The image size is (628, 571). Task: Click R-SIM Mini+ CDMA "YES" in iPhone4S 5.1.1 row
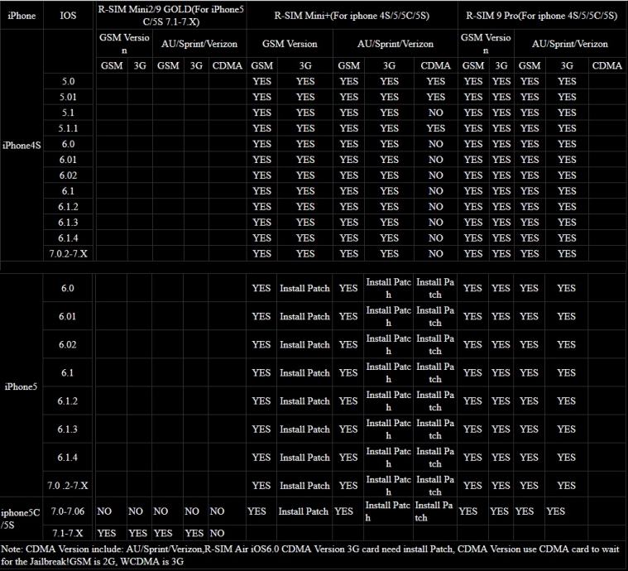pyautogui.click(x=436, y=128)
